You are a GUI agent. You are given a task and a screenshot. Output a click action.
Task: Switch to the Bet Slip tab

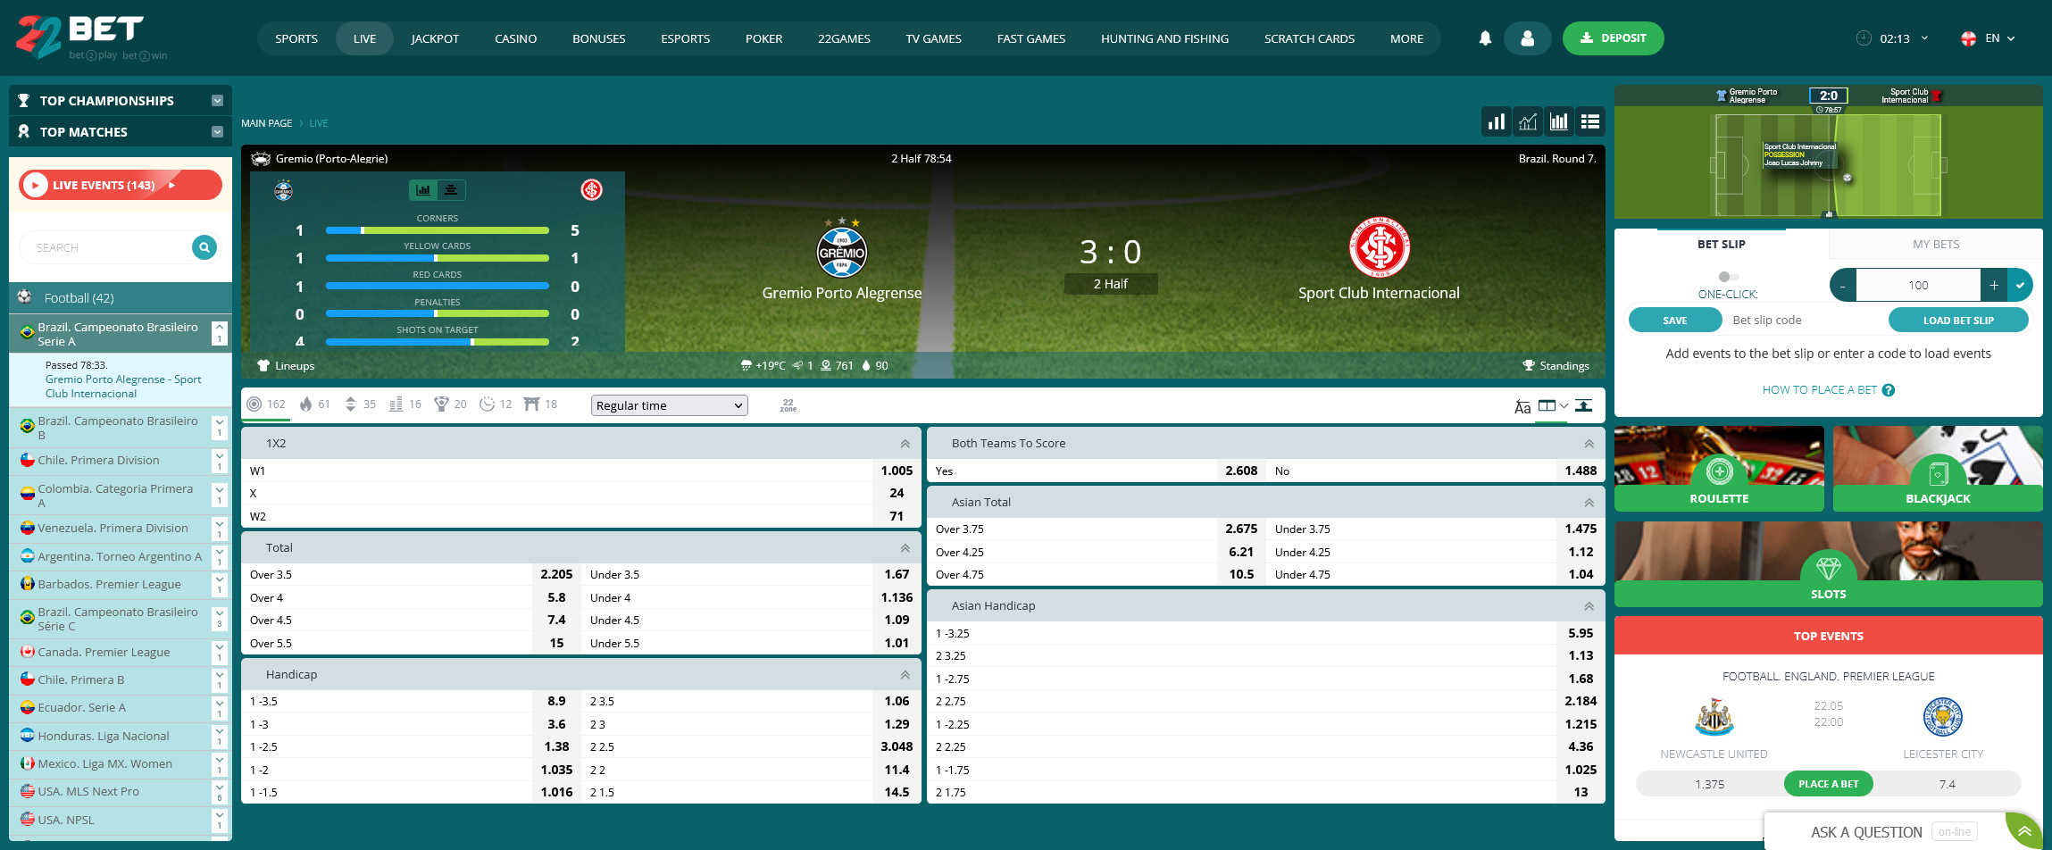(1721, 244)
